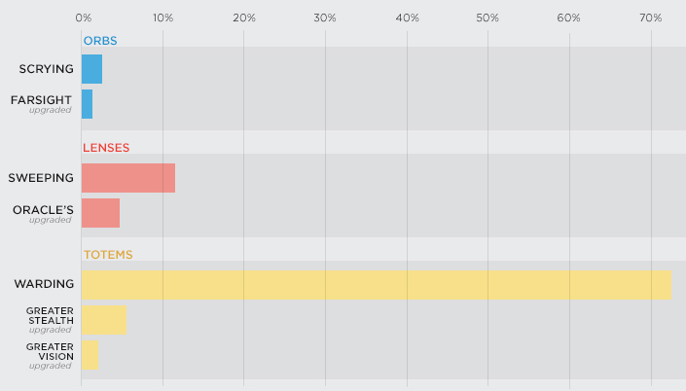
Task: Click the blue Farsight bar
Action: [87, 104]
